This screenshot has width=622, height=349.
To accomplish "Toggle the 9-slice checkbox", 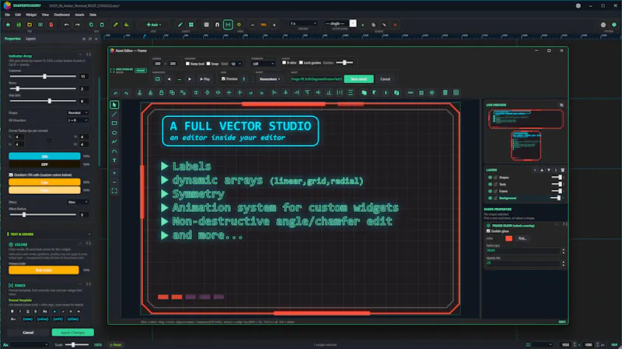I will [284, 63].
